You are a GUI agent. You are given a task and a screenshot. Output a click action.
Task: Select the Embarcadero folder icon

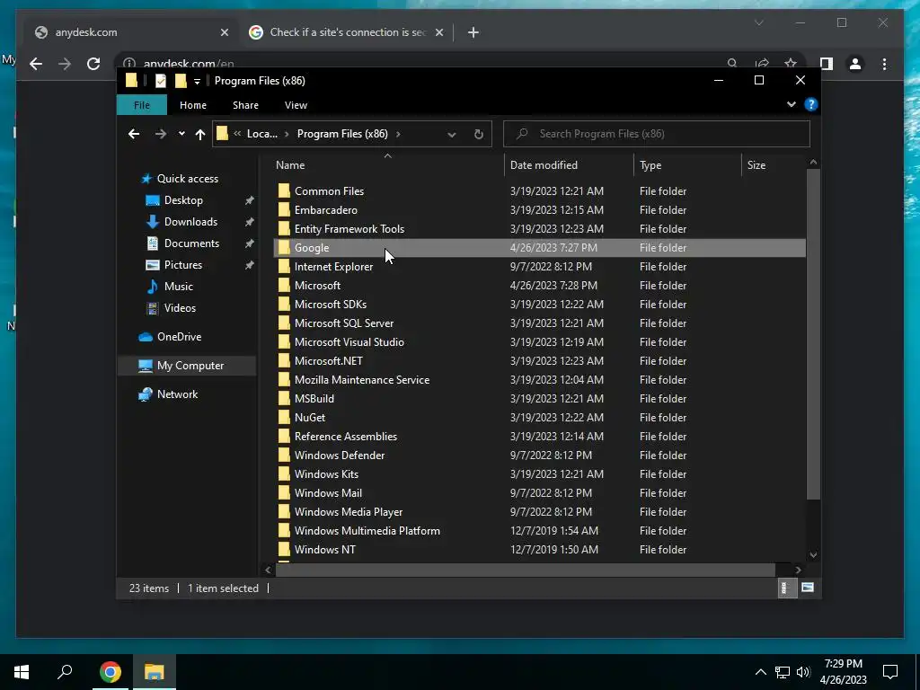click(284, 209)
